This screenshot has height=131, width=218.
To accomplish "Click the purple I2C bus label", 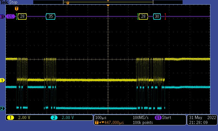I will point(10,16).
